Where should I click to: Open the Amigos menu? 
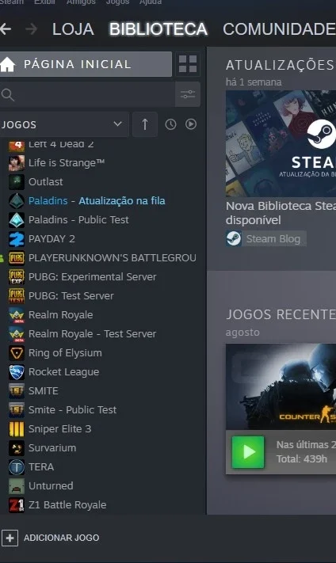[x=81, y=2]
